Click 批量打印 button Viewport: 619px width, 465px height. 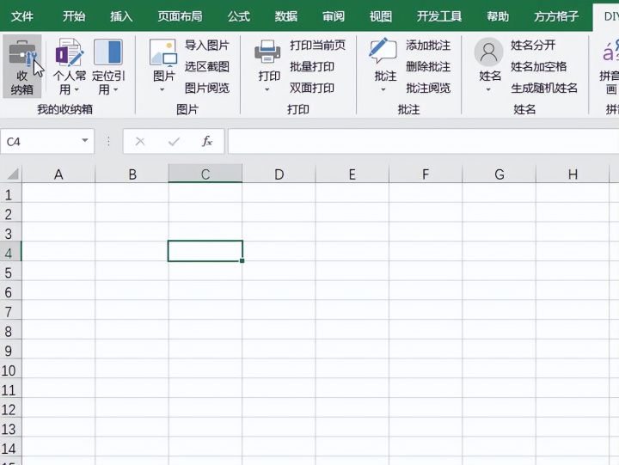(312, 66)
